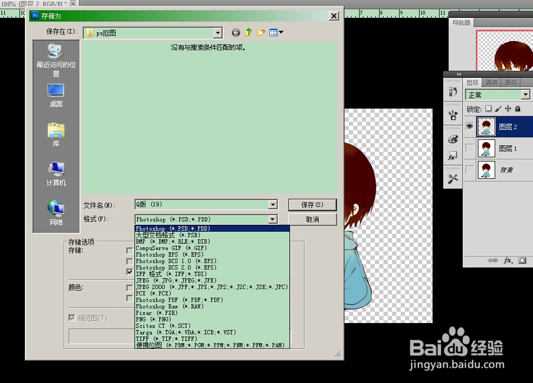The width and height of the screenshot is (533, 383).
Task: Open blend mode 正常 dropdown
Action: [525, 94]
